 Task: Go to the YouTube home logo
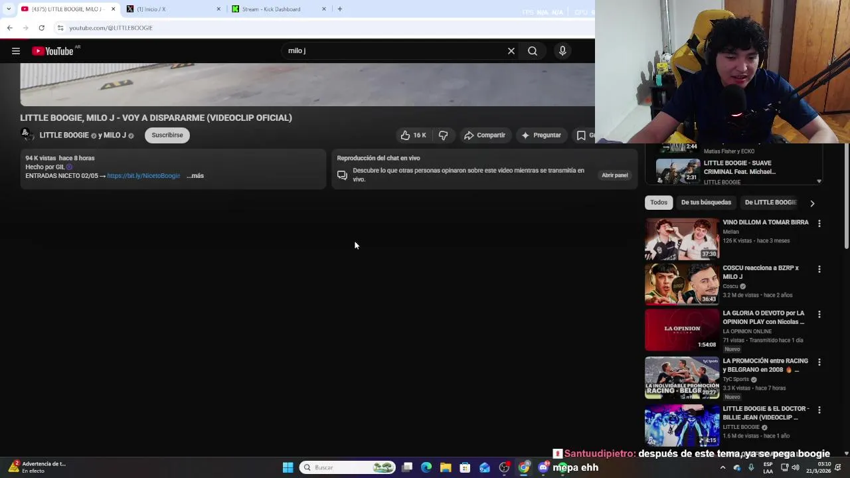[x=52, y=51]
